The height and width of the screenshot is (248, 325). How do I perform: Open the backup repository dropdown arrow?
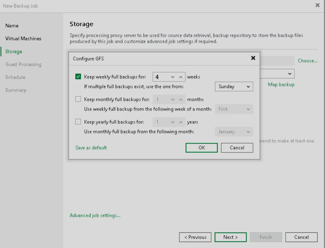pyautogui.click(x=289, y=74)
